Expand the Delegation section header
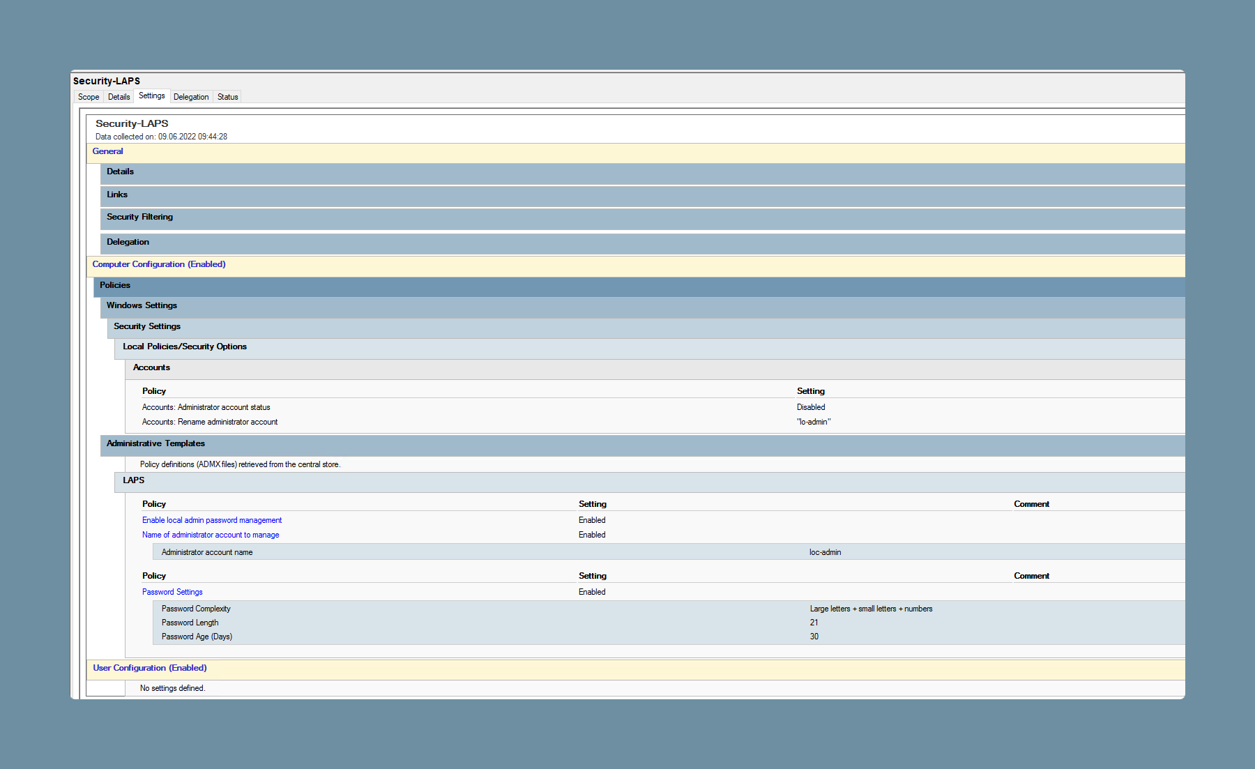The width and height of the screenshot is (1255, 769). (642, 243)
